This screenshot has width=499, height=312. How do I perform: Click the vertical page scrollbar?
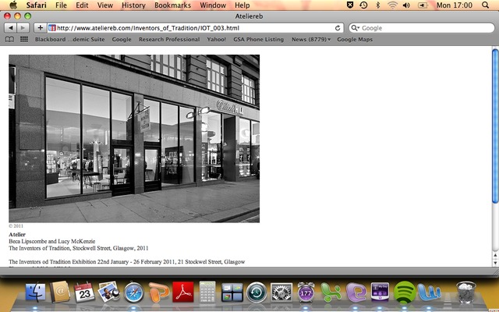pos(495,156)
